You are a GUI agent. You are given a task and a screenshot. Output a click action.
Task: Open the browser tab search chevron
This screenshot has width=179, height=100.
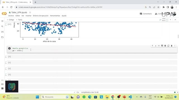tap(158, 2)
